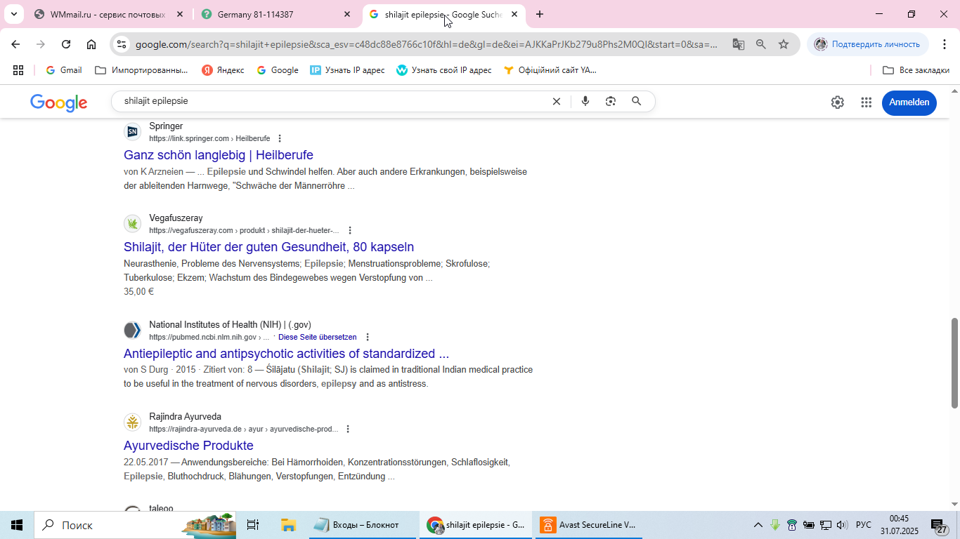Click the РУС language indicator
This screenshot has height=539, width=960.
tap(863, 525)
